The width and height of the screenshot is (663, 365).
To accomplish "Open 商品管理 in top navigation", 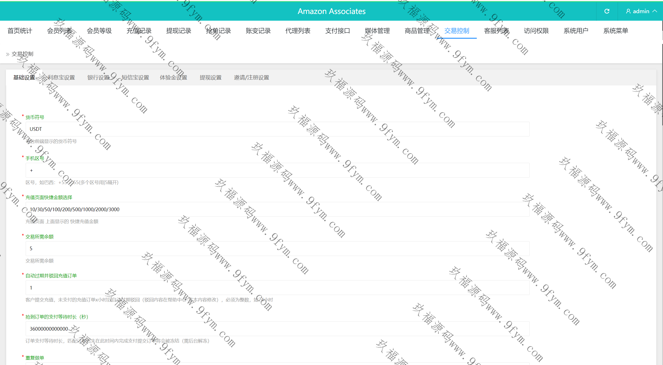I will [x=417, y=31].
